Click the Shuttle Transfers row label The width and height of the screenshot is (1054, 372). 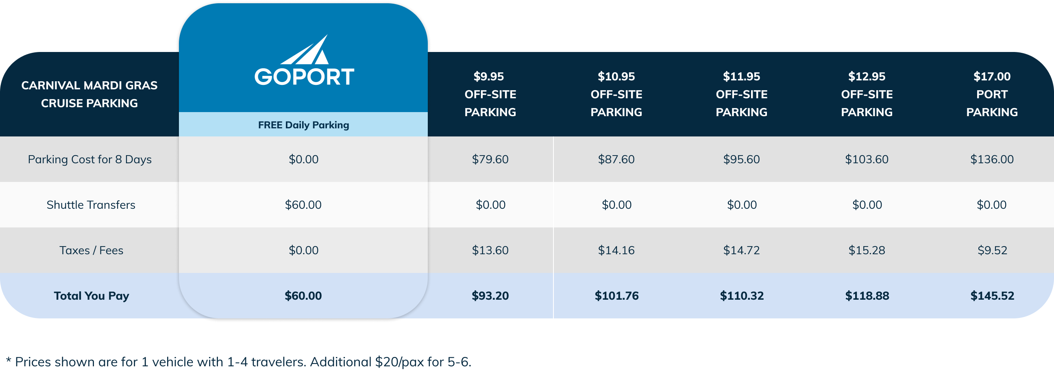(x=91, y=204)
